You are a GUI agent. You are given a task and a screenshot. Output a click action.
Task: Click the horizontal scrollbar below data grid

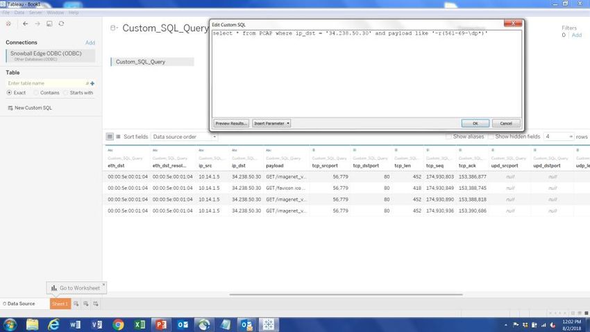pyautogui.click(x=346, y=294)
